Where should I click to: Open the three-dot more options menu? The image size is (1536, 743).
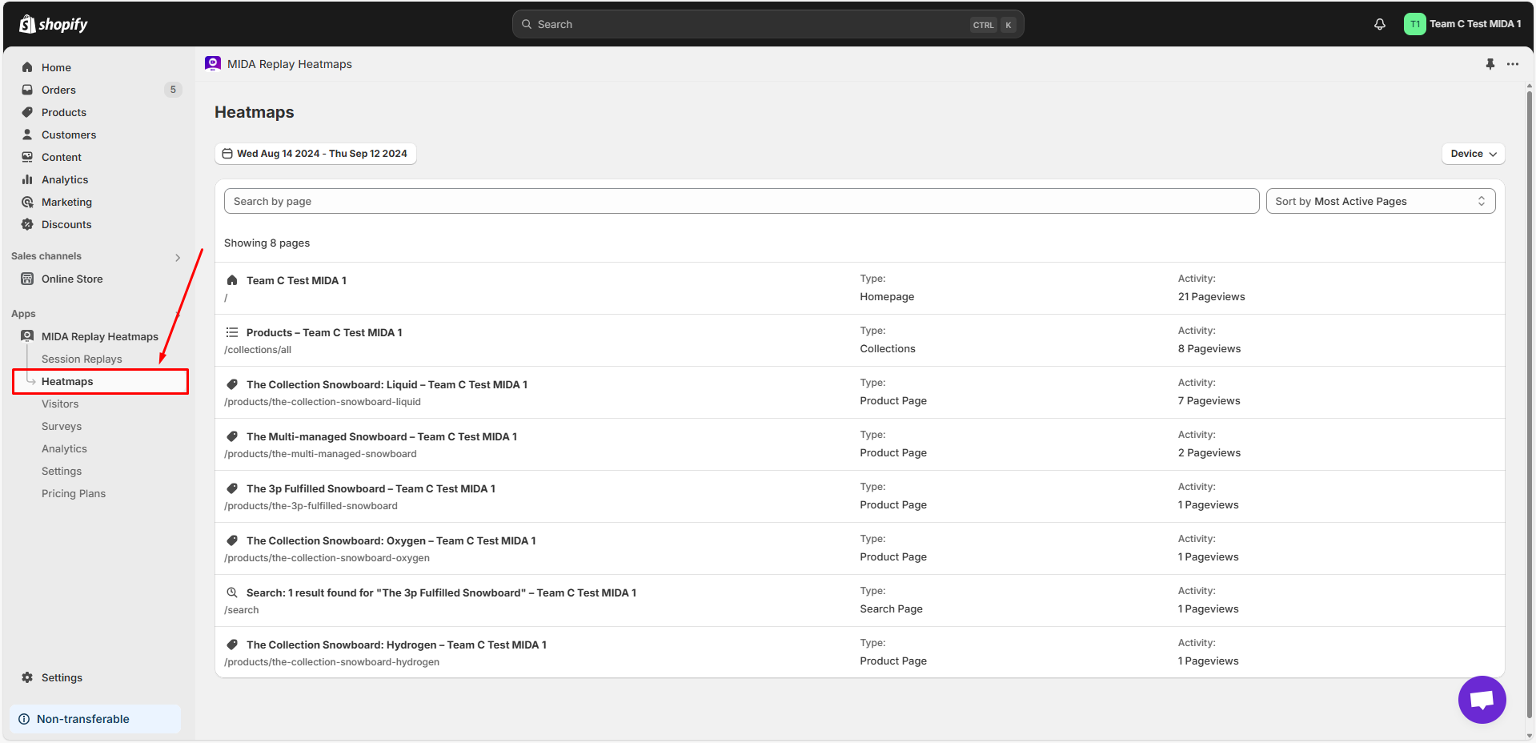pos(1512,64)
